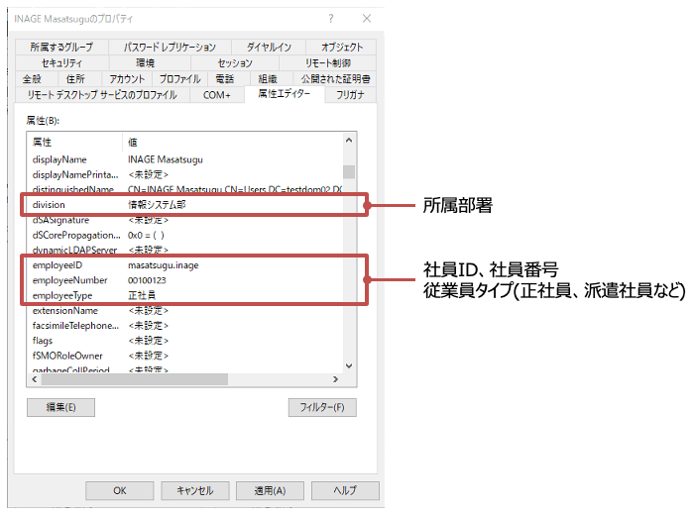Screen dimensions: 694x515
Task: Open the 所属するグループ tab
Action: click(x=61, y=47)
